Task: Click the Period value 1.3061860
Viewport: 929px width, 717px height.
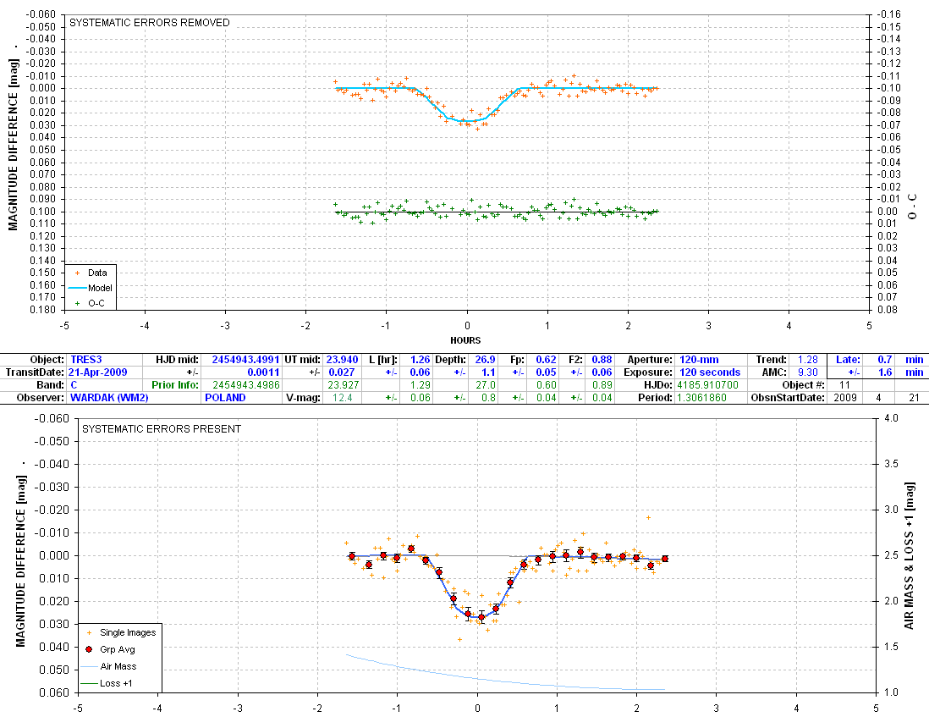Action: (x=703, y=397)
